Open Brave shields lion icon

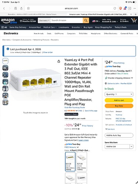point(121,8)
